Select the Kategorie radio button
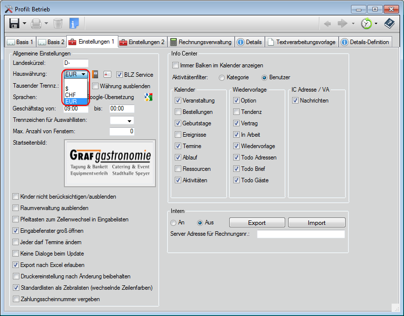The image size is (404, 316). [x=221, y=77]
